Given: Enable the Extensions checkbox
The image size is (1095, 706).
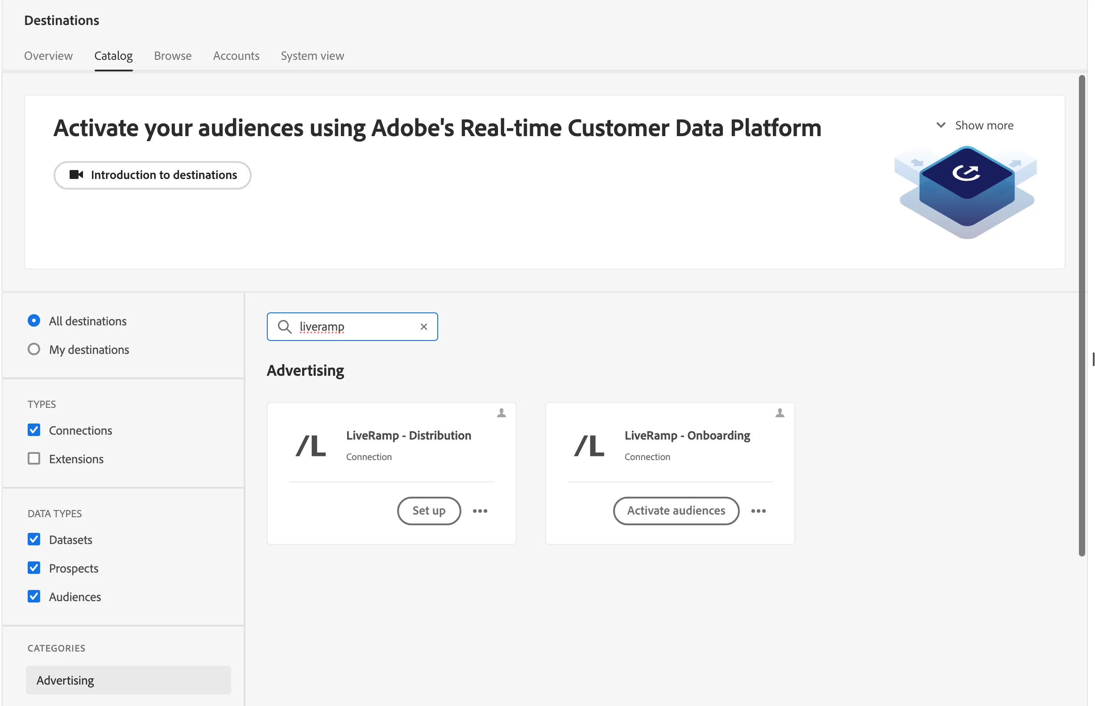Looking at the screenshot, I should coord(34,458).
